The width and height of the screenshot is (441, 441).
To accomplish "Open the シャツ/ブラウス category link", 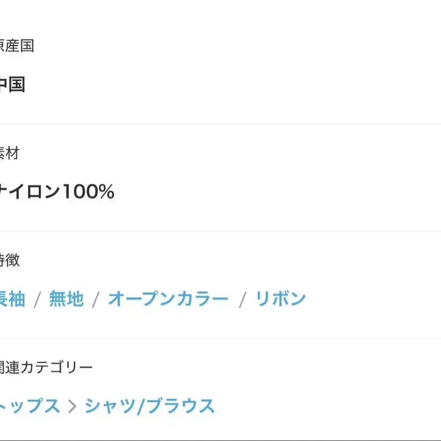I will coord(150,406).
